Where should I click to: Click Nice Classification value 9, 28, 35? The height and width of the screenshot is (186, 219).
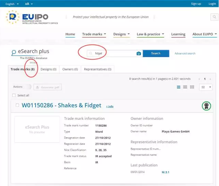101,150
